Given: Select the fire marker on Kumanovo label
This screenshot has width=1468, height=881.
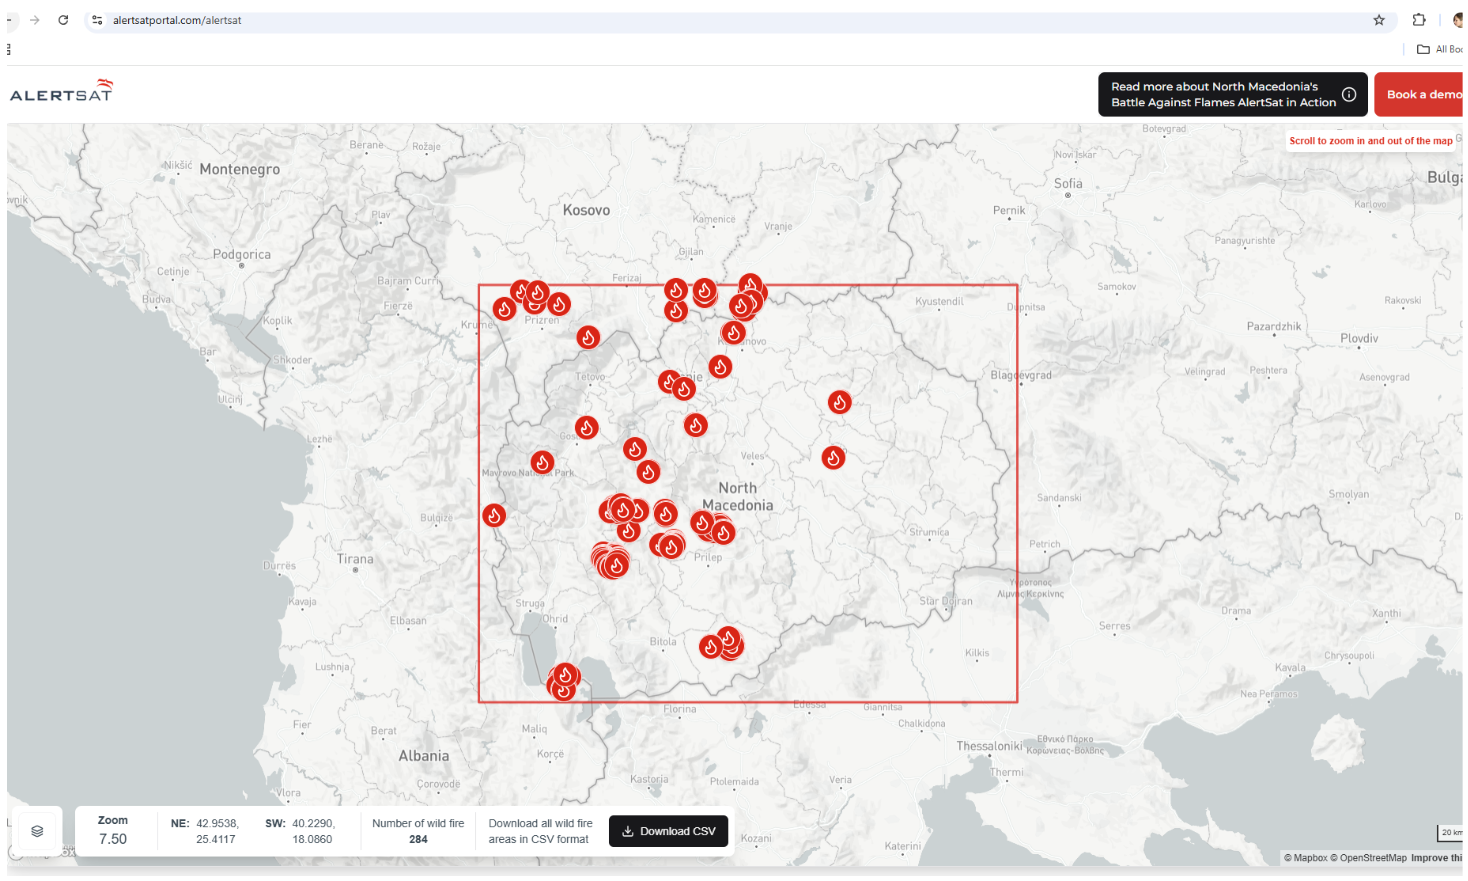Looking at the screenshot, I should point(733,333).
